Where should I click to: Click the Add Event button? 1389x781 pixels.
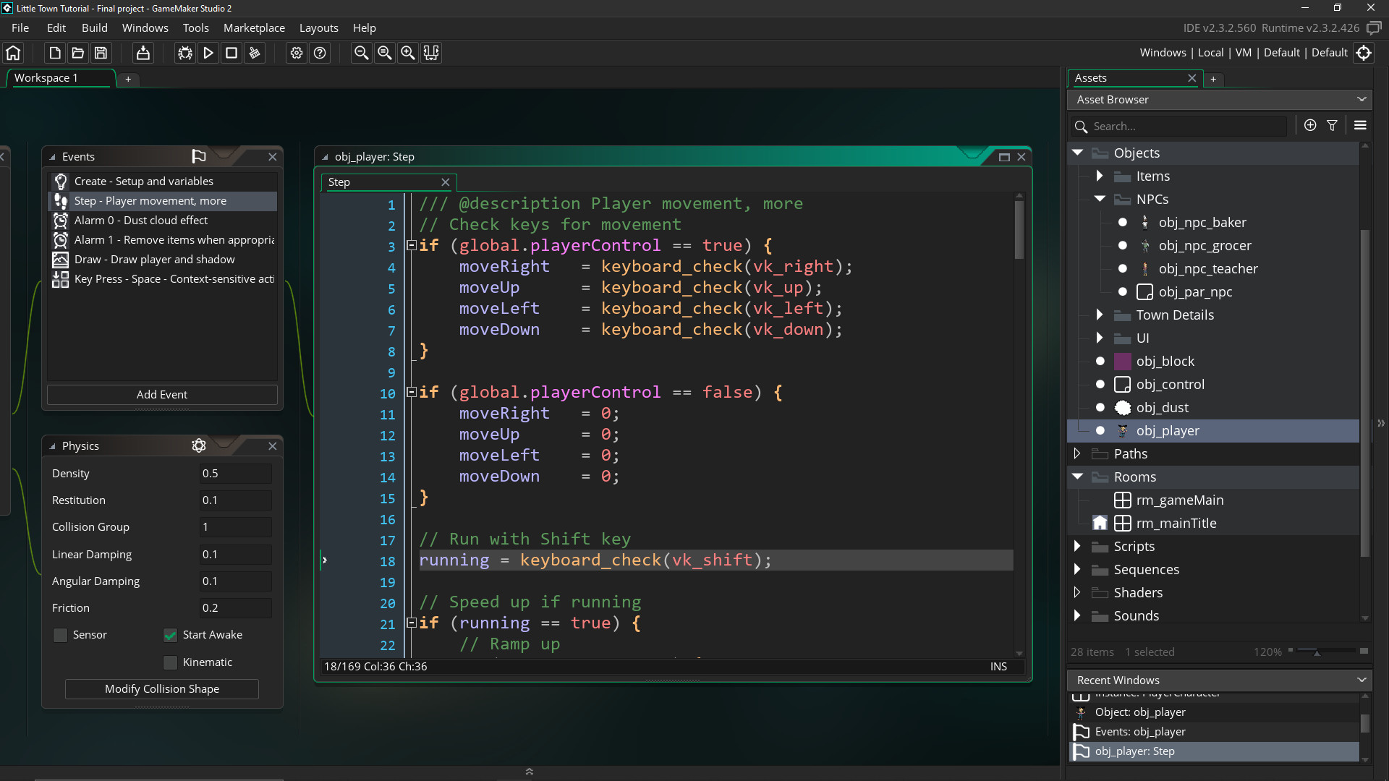161,394
